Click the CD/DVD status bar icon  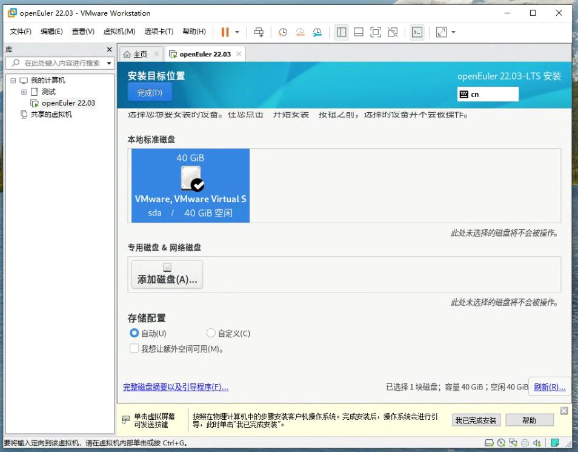501,443
